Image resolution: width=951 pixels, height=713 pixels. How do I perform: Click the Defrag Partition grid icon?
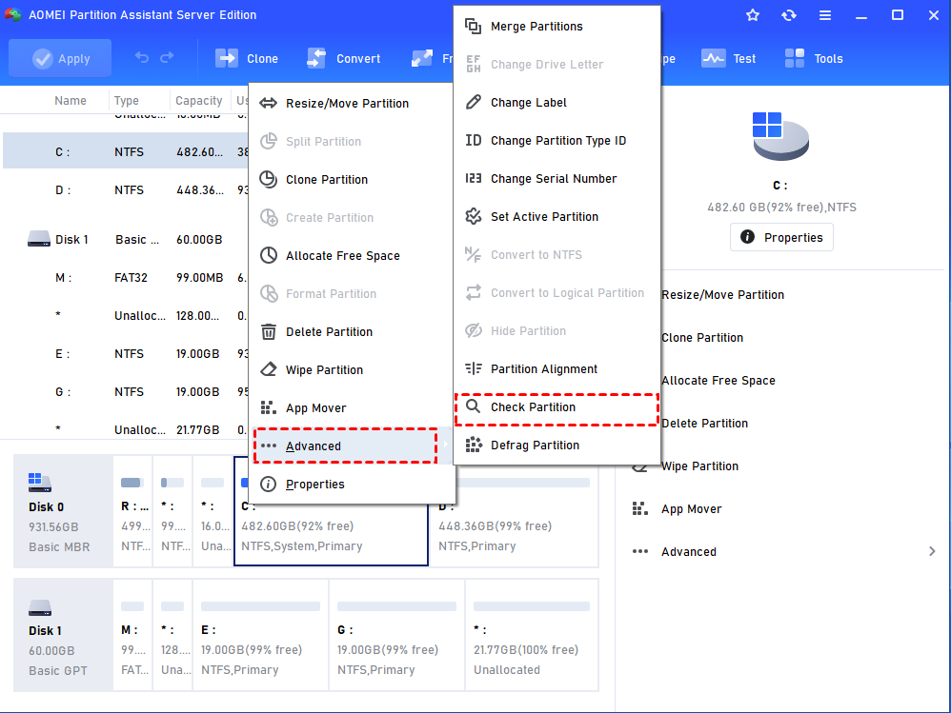click(x=473, y=445)
